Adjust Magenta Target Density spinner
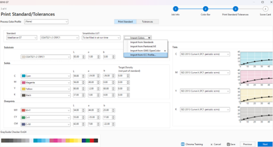Viewport: 273px width, 147px height. pyautogui.click(x=128, y=82)
